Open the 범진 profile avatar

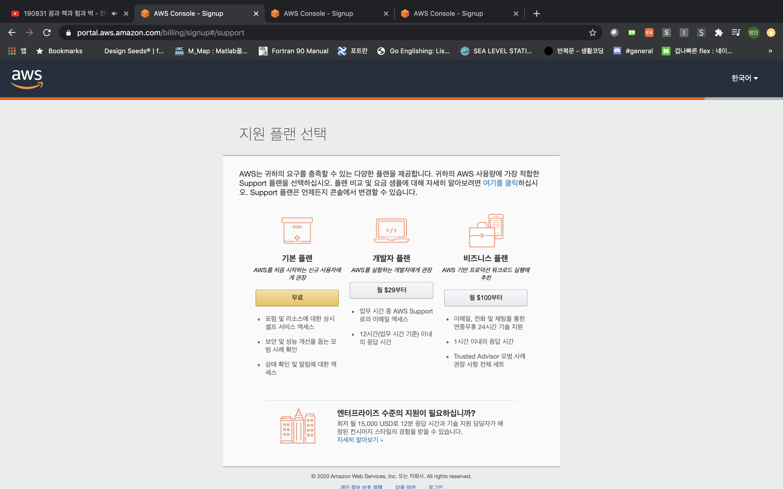click(x=754, y=33)
